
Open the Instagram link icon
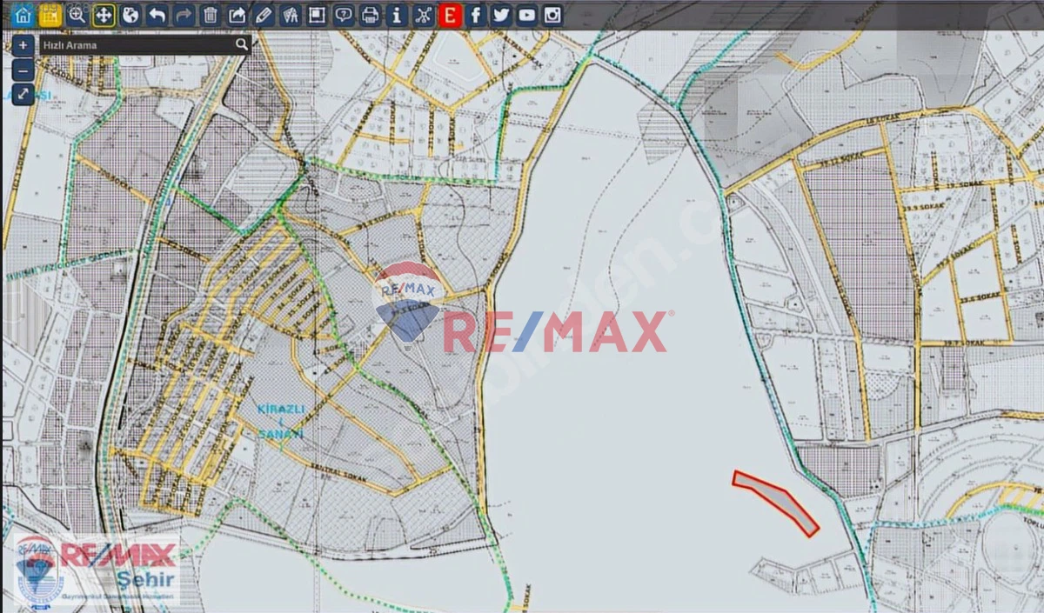tap(552, 15)
